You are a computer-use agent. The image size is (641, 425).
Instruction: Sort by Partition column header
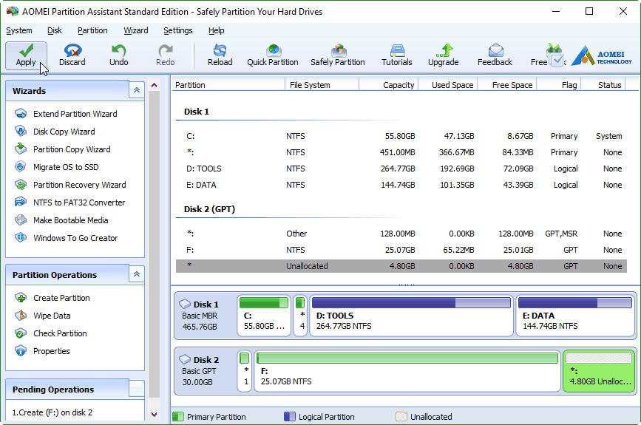click(228, 85)
